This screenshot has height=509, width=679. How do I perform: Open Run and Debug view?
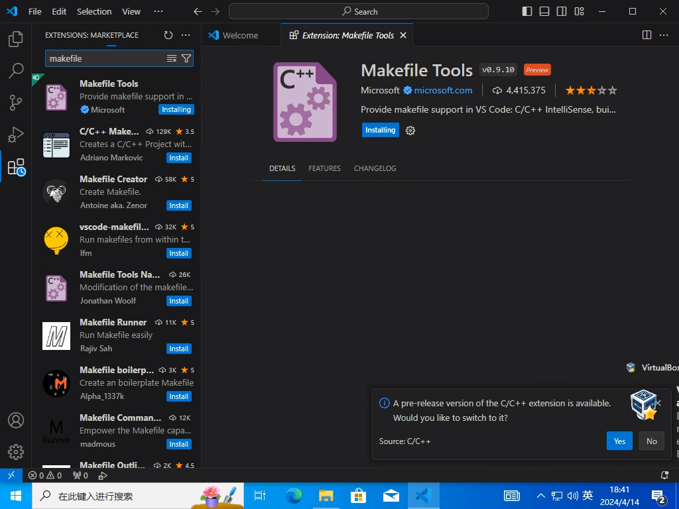point(16,135)
